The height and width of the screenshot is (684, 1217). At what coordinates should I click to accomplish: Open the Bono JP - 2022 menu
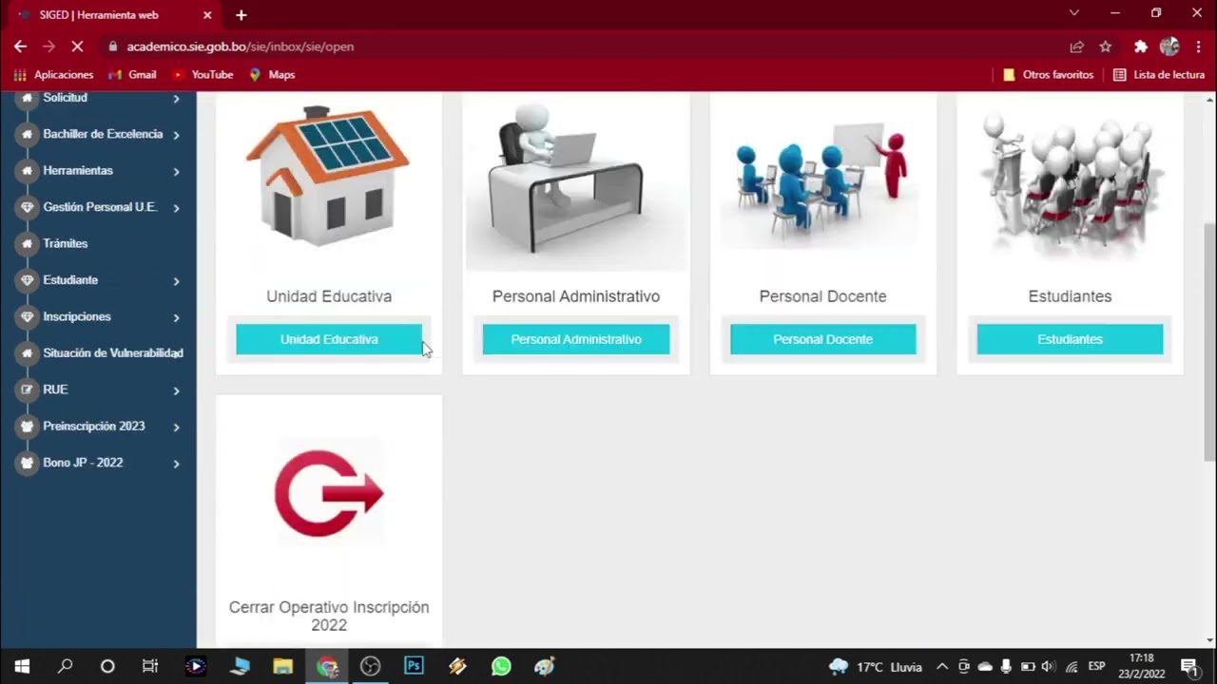click(83, 463)
